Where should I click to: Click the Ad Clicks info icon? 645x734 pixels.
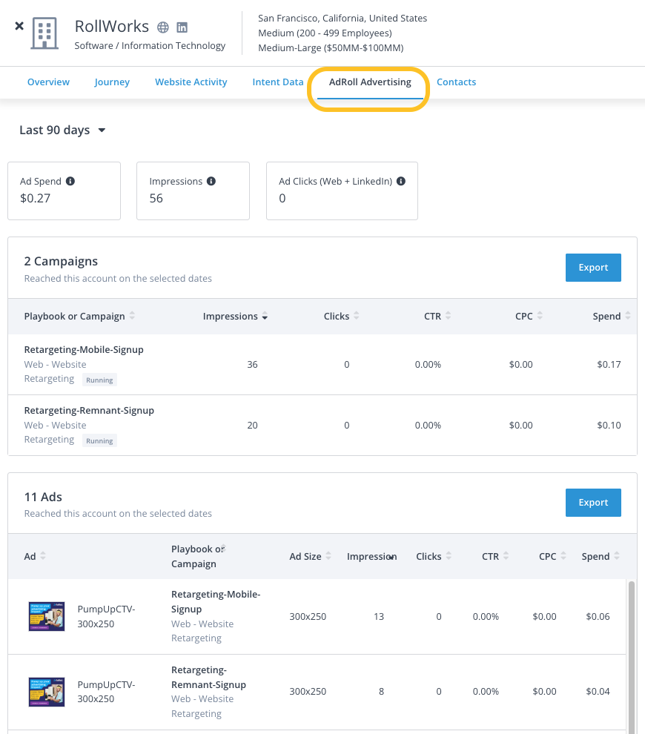(x=400, y=180)
